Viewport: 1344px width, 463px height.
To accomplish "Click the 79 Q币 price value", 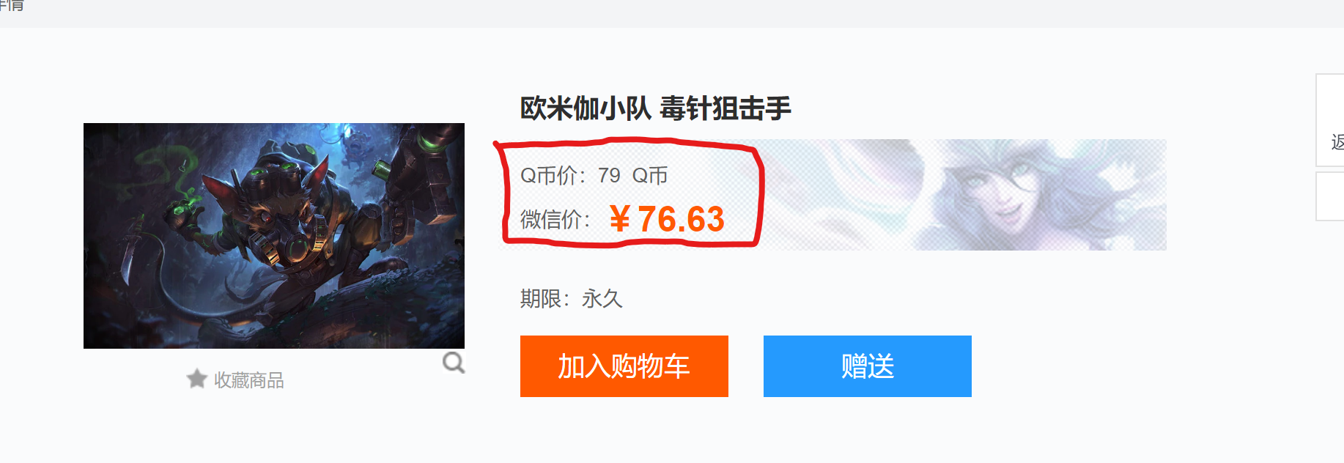I will point(632,176).
